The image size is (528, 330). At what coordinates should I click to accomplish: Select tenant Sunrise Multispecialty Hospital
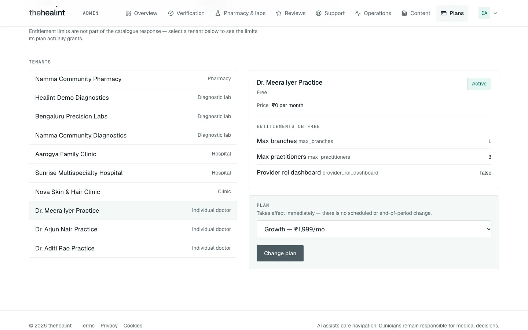pos(133,173)
